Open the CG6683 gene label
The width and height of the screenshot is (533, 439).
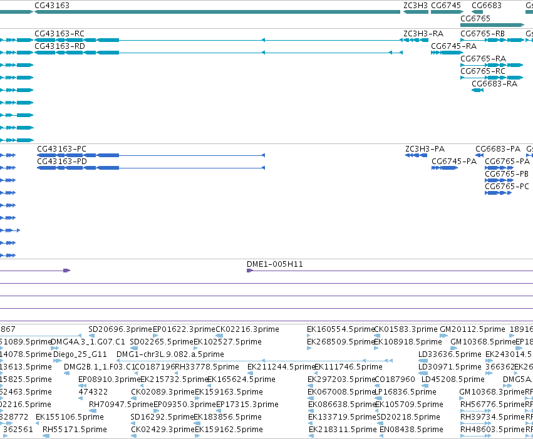coord(487,6)
